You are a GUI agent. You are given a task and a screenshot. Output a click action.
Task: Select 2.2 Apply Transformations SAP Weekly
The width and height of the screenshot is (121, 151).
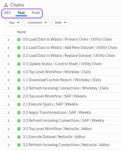tap(57, 112)
